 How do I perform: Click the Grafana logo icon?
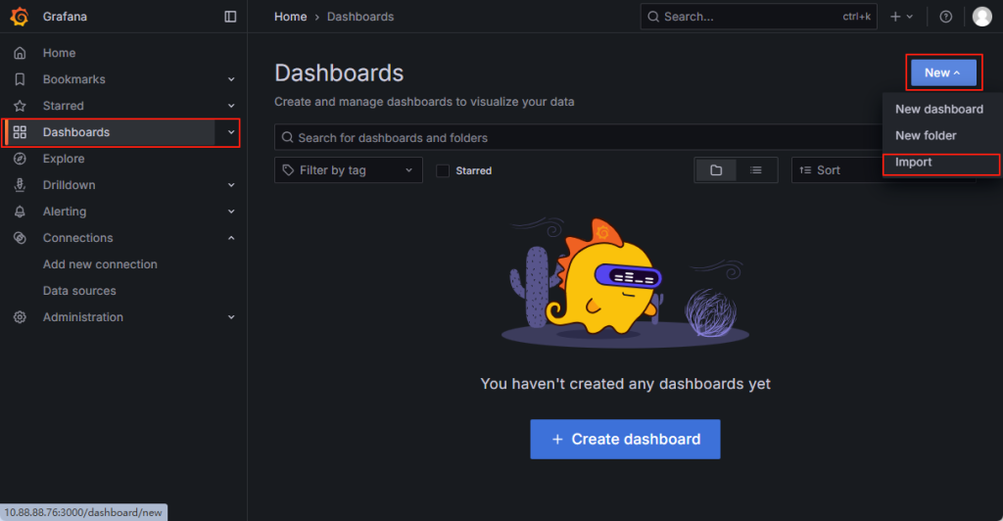[19, 17]
